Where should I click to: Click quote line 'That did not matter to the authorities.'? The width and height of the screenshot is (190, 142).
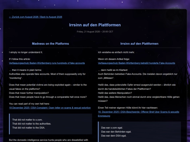(32, 124)
